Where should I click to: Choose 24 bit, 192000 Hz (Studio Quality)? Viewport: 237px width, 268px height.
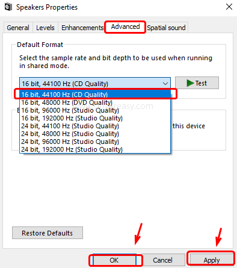[95, 149]
